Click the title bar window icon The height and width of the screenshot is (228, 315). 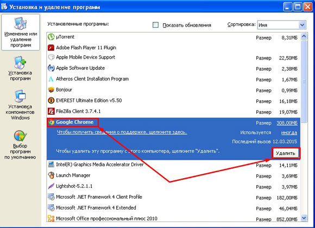tap(4, 6)
